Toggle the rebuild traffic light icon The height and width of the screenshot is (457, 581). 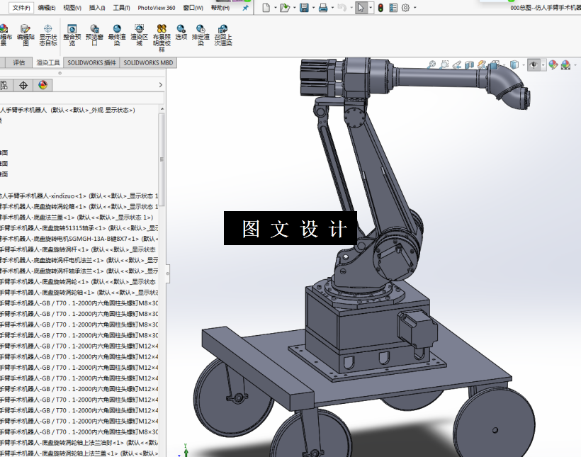tap(380, 8)
